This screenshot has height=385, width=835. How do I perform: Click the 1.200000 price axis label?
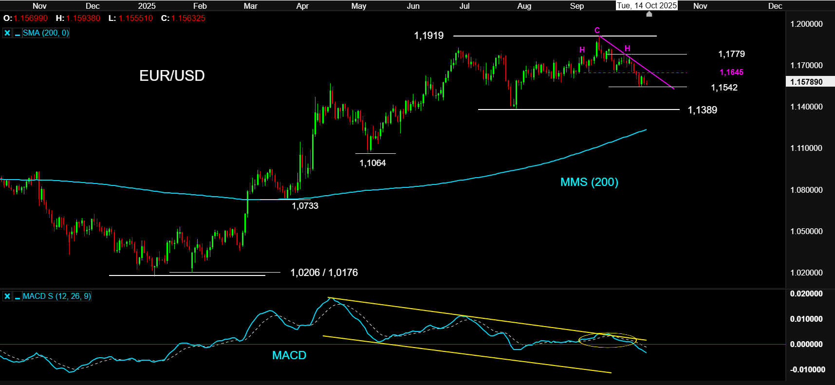pos(806,24)
